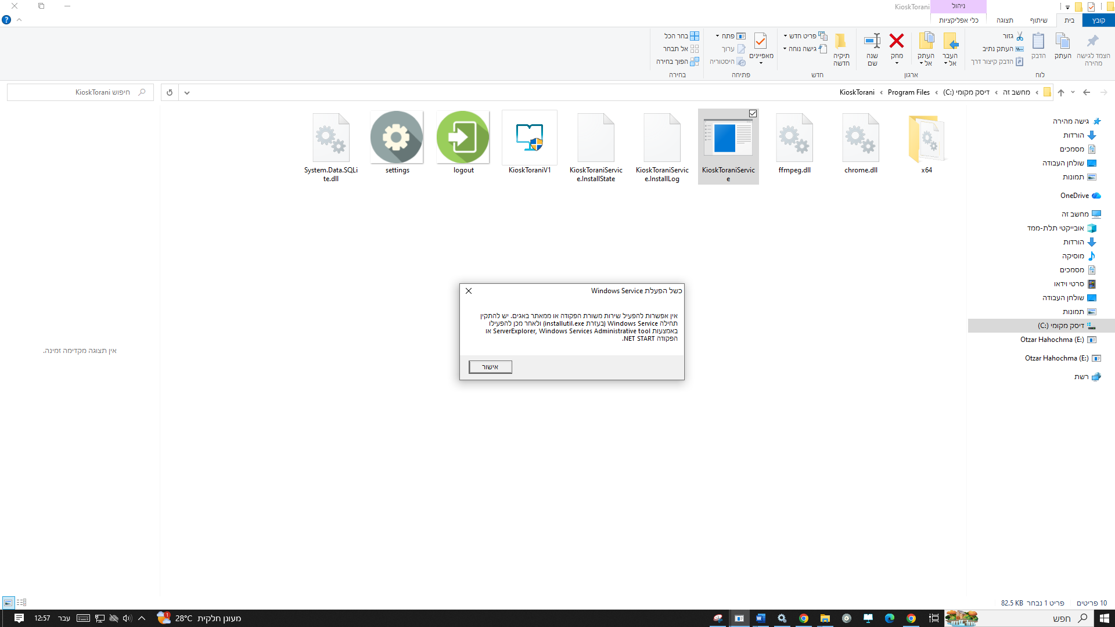Close the Windows Service error dialog
This screenshot has height=627, width=1115.
(469, 291)
